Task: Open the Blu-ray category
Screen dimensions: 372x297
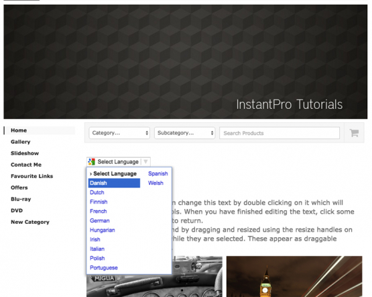Action: pyautogui.click(x=21, y=199)
